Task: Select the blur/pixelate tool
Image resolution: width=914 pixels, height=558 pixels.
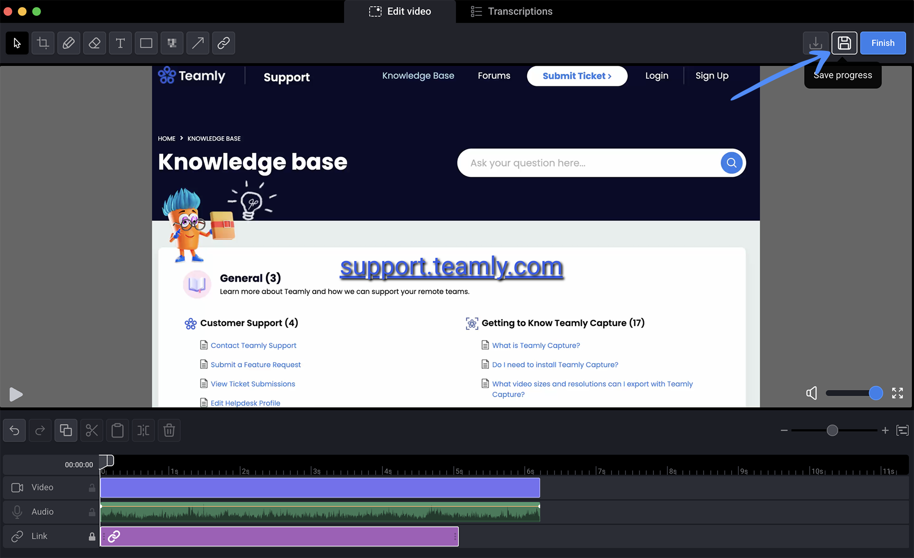Action: tap(172, 43)
